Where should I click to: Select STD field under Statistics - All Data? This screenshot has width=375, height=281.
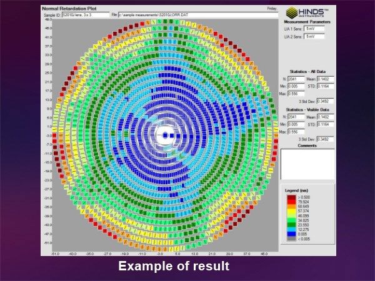(325, 86)
